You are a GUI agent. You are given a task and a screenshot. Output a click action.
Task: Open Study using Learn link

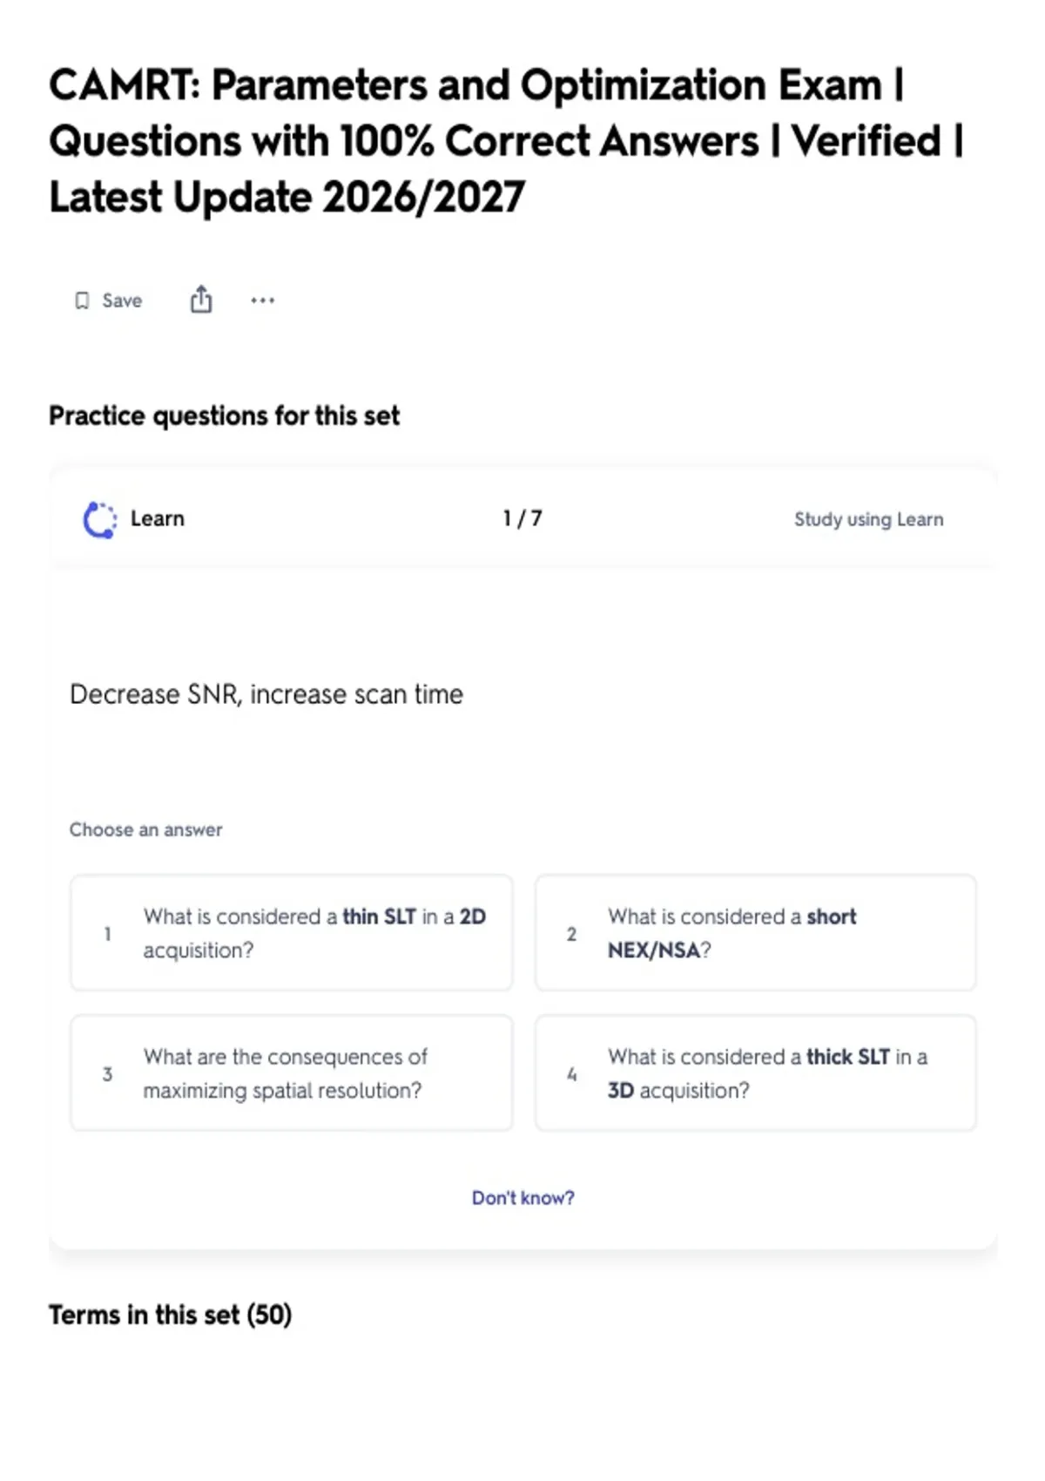(x=868, y=519)
